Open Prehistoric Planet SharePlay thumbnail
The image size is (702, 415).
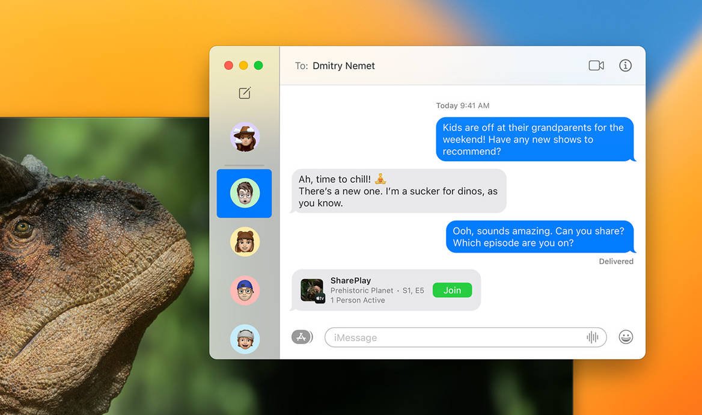(312, 290)
